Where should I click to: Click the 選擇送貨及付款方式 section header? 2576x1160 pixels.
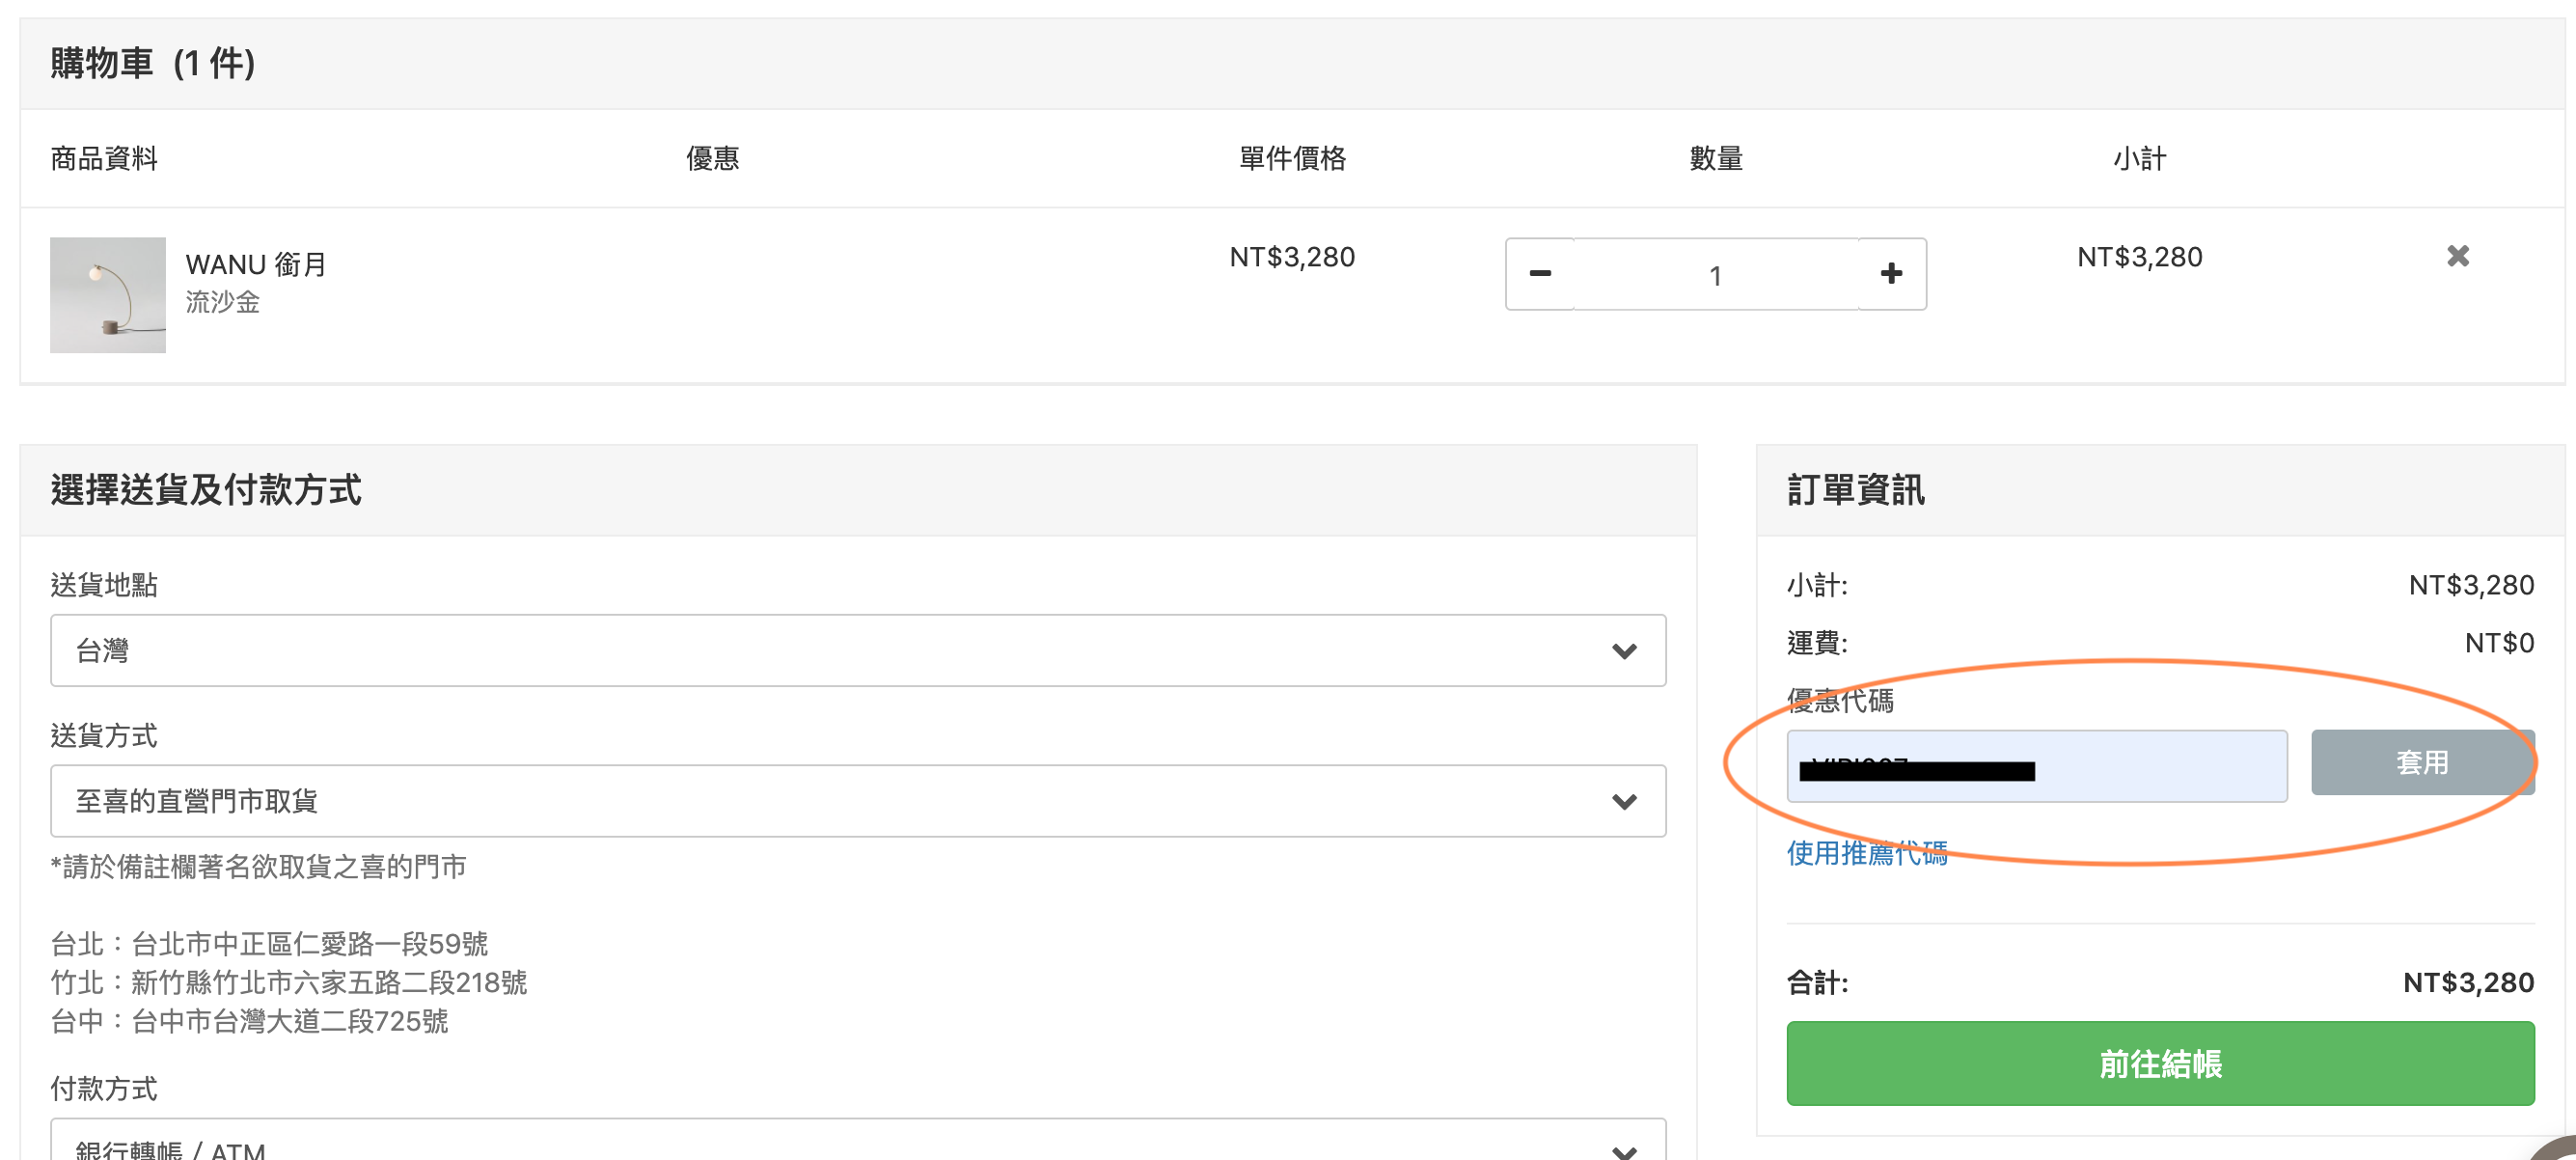tap(206, 491)
